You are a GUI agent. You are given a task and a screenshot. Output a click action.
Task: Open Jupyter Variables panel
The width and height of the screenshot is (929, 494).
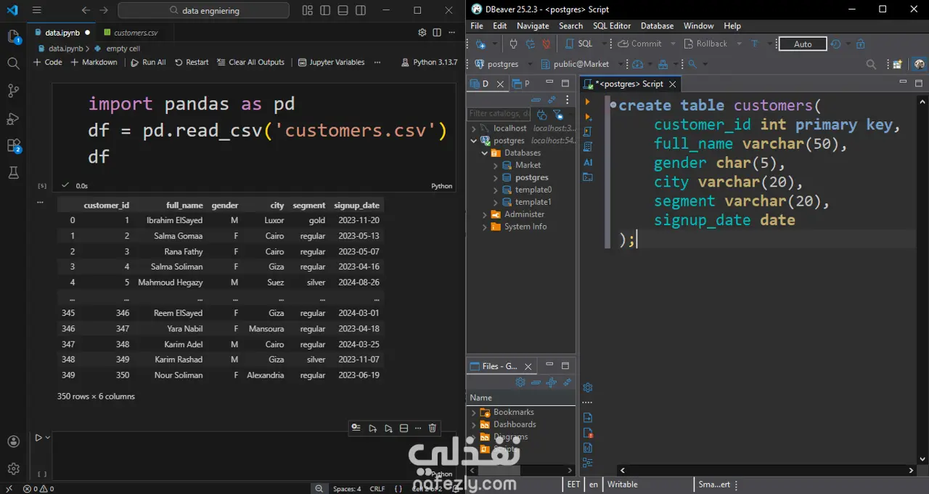click(331, 62)
